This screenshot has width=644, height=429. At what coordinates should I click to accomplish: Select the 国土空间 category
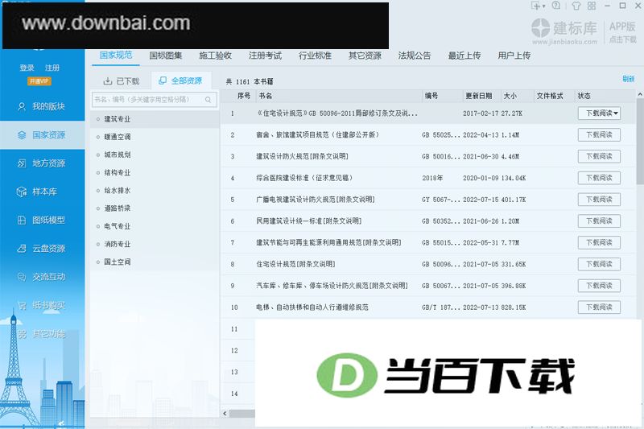click(155, 262)
